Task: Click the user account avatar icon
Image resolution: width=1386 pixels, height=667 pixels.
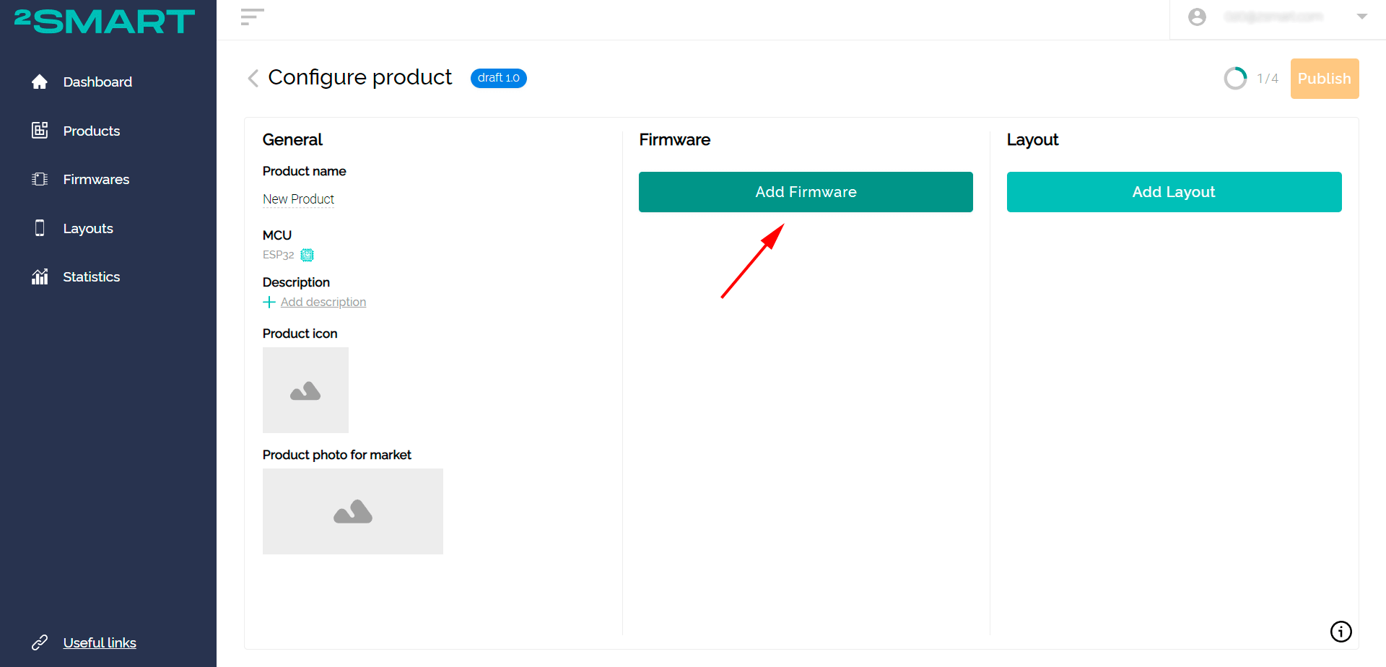Action: pos(1197,17)
